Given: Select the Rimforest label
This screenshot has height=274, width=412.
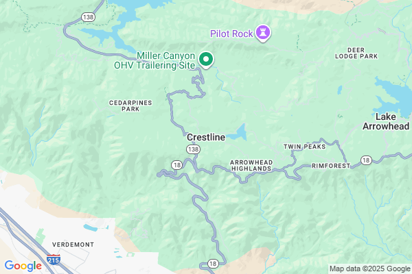Looking at the screenshot, I should [331, 166].
